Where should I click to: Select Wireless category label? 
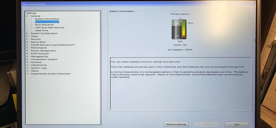coord(36,62)
